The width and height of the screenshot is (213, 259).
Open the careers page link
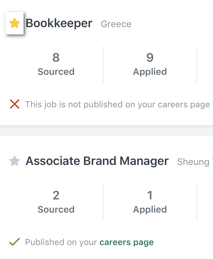pos(127,242)
